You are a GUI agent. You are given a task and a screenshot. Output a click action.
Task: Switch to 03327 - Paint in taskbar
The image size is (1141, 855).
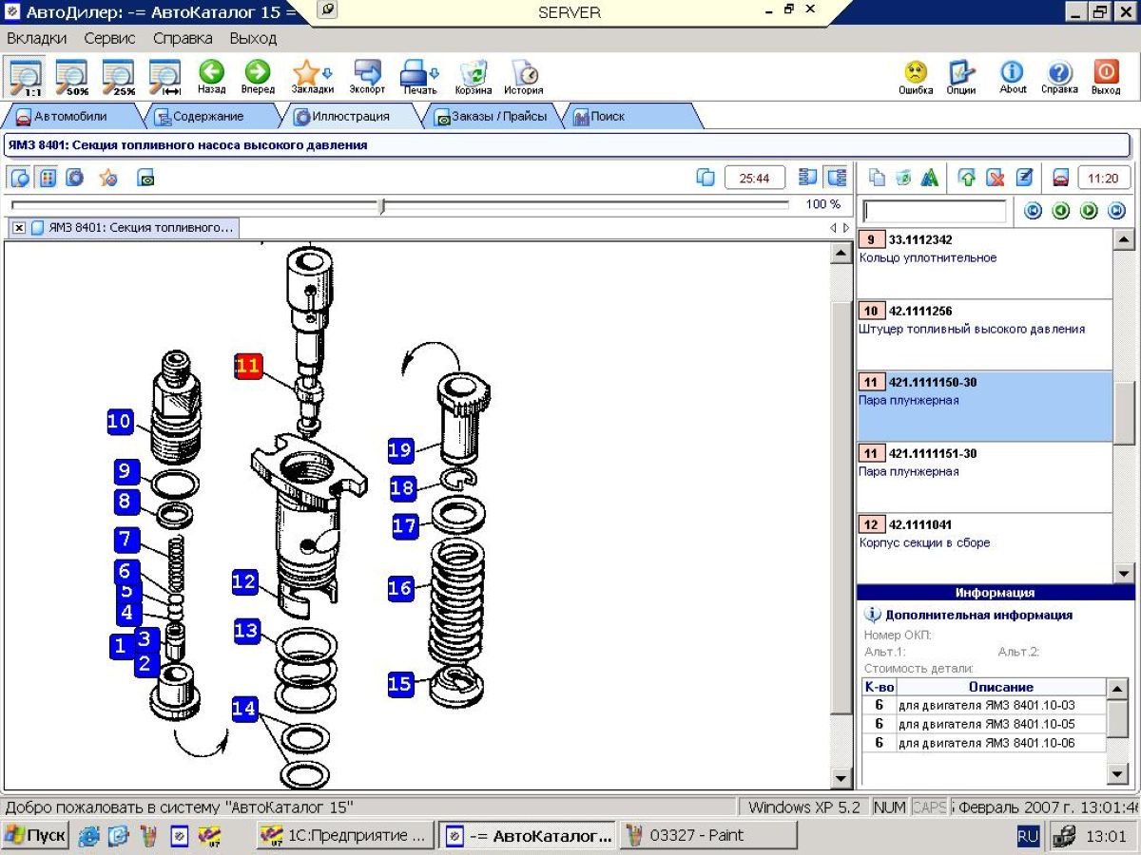(708, 836)
